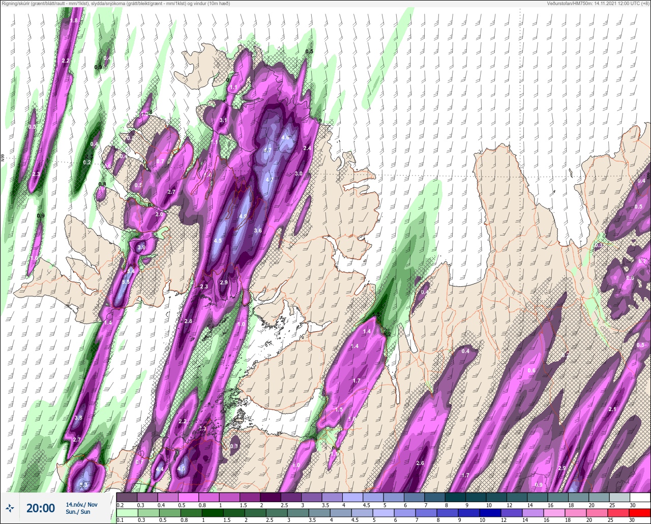Click the precipitation value 2.4 on the map
This screenshot has width=651, height=524.
coord(307,148)
